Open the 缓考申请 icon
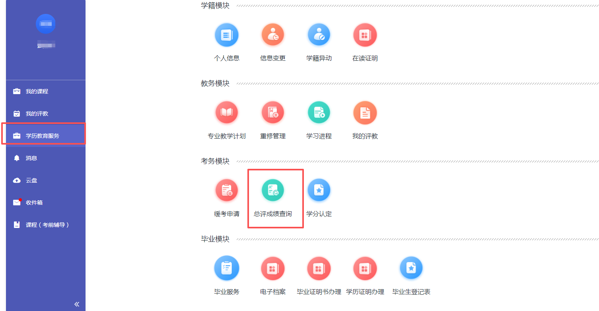Image resolution: width=599 pixels, height=311 pixels. pyautogui.click(x=226, y=191)
